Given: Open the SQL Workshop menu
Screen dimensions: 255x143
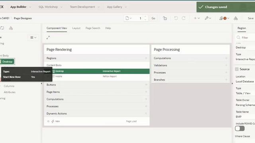Looking at the screenshot, I should [x=48, y=7].
